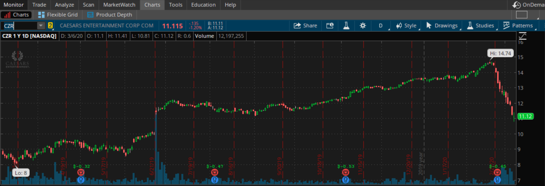Viewport: 545px width, 186px height.
Task: Click the CAESARS ENTERTAINMENT CORP COM name
Action: click(107, 26)
